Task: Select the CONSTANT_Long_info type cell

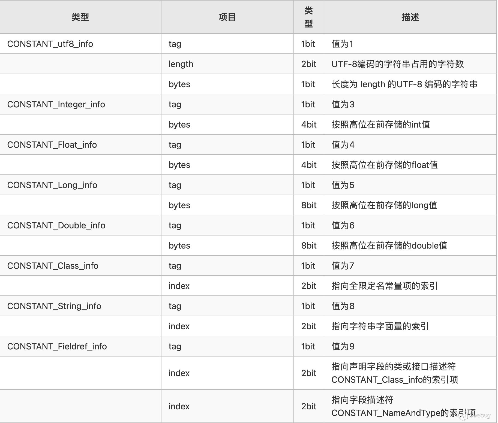Action: [52, 185]
